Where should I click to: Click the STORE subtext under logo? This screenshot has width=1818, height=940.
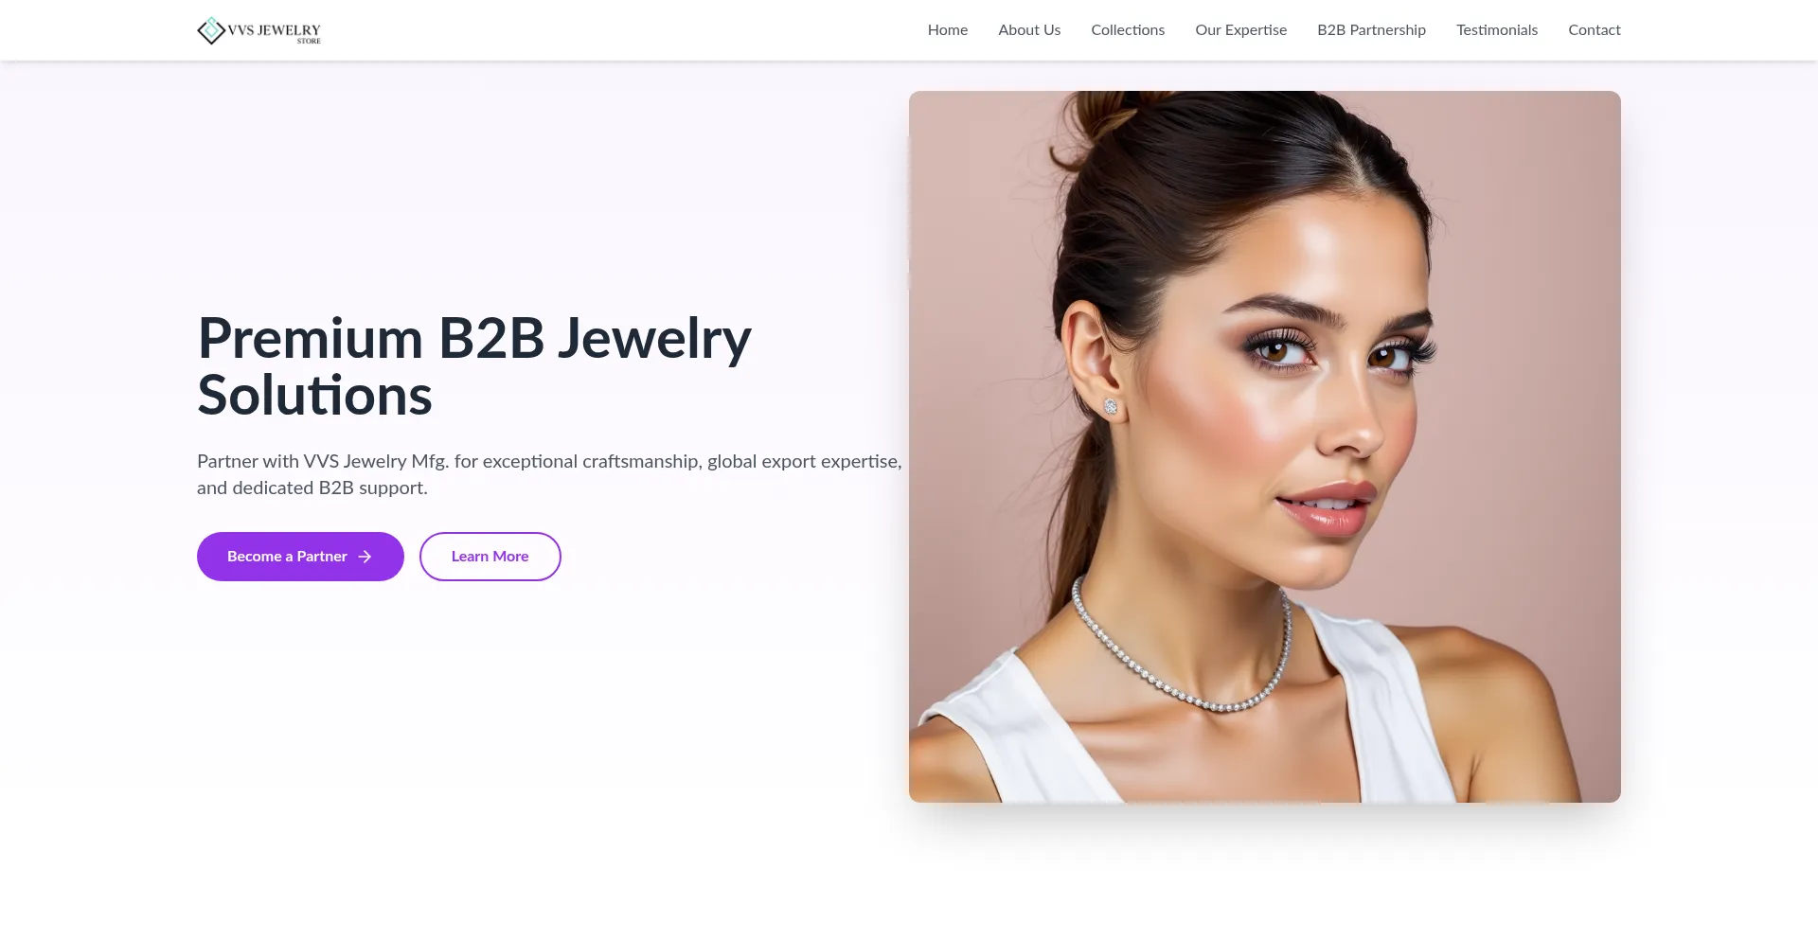pos(309,42)
